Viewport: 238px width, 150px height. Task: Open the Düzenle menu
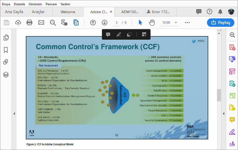click(19, 4)
